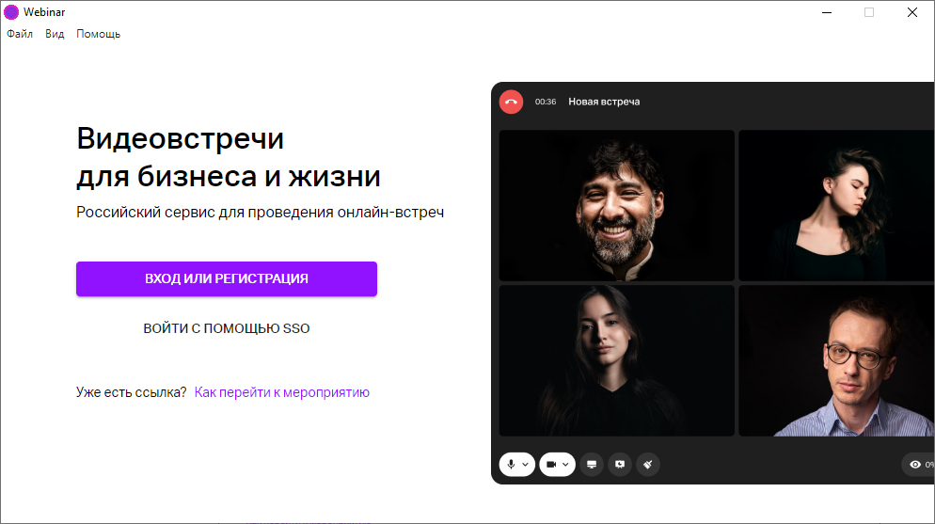
Task: Click the ВХОД ИЛИ РЕГИСТРАЦИЯ button
Action: coord(227,278)
